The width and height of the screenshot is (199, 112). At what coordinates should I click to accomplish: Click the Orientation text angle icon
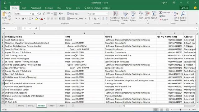(x=60, y=14)
